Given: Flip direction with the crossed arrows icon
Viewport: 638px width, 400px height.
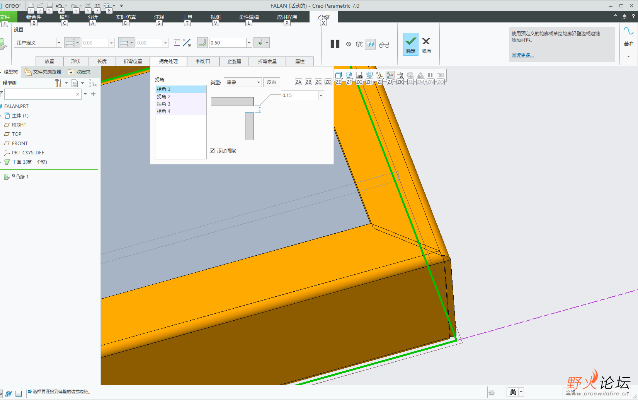Looking at the screenshot, I should tap(187, 43).
